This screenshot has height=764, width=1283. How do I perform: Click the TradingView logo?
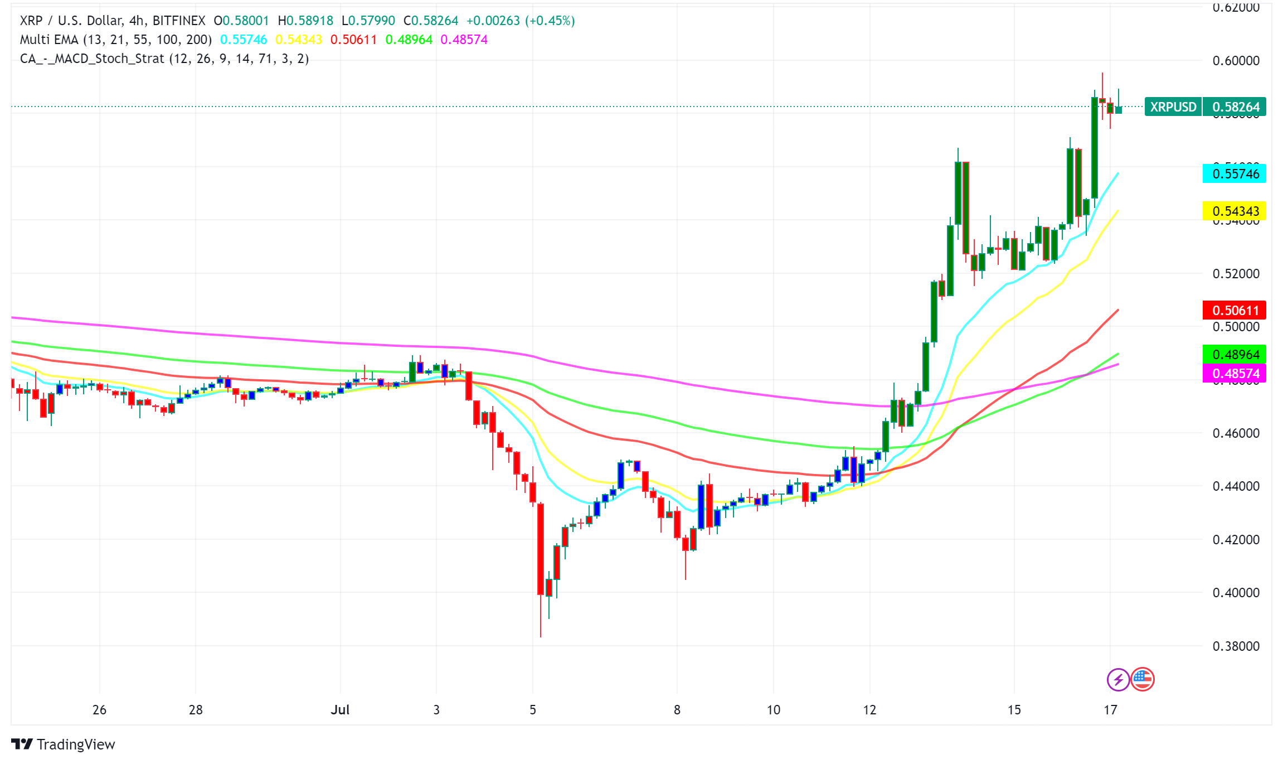63,744
